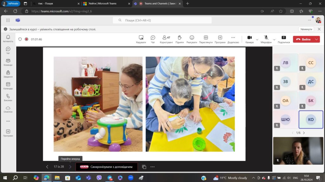
Task: Open a new browser tab
Action: click(x=188, y=3)
